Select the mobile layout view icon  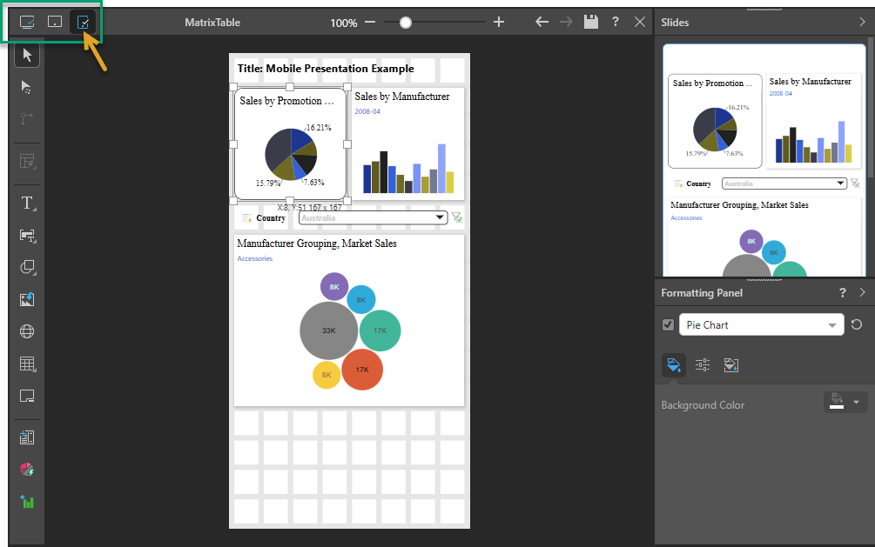83,22
